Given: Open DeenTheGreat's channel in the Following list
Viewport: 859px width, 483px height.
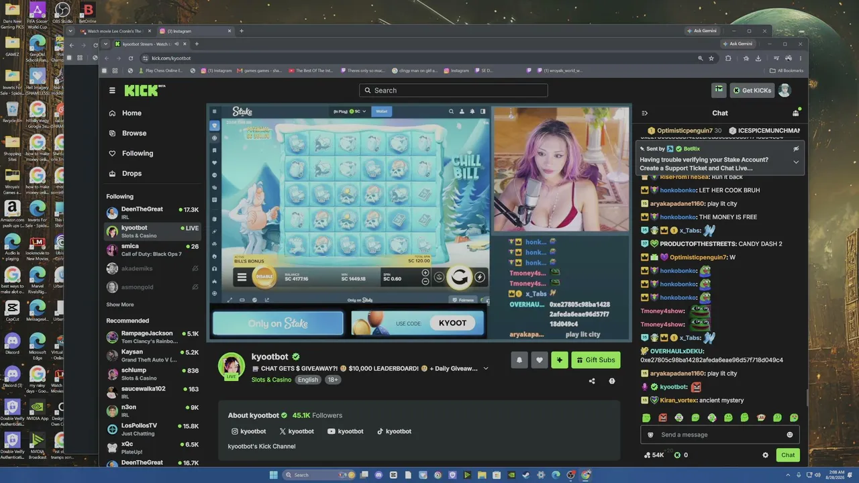Looking at the screenshot, I should click(x=152, y=213).
